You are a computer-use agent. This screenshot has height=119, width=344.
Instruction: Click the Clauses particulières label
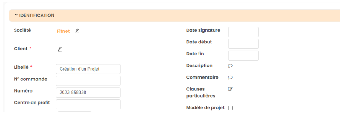201,92
